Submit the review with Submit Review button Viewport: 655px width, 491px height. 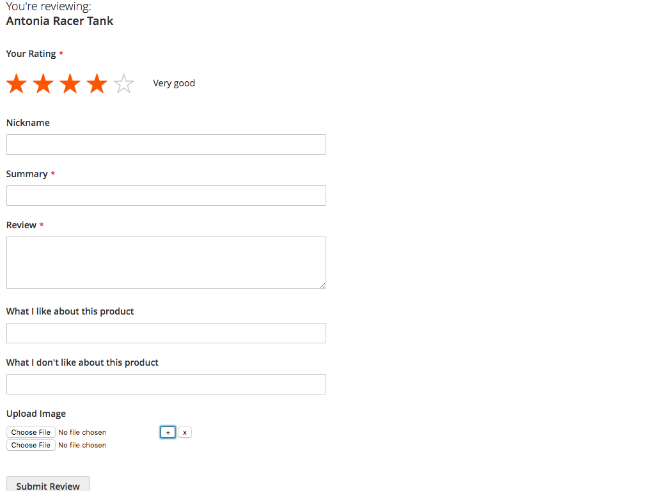click(48, 485)
